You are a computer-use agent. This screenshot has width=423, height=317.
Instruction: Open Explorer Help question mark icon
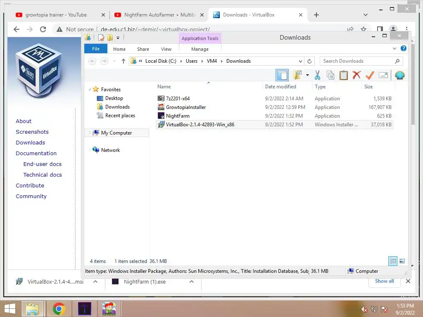(403, 49)
